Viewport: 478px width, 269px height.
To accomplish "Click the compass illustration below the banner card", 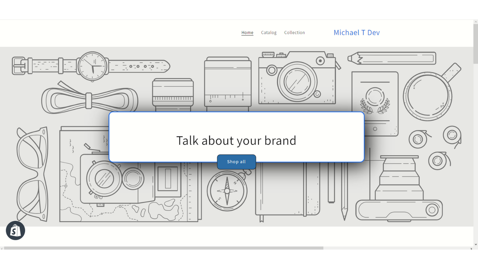I will (x=227, y=191).
